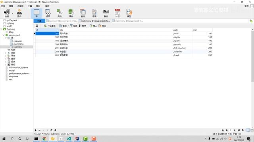Select goVagrant connection in tree
This screenshot has height=142, width=254.
coord(12,20)
